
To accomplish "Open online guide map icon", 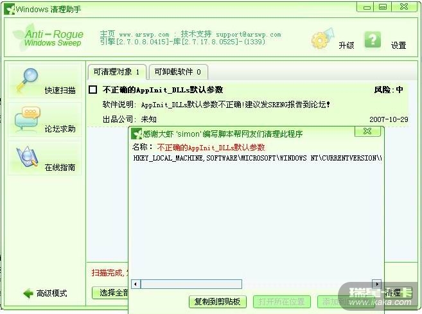I will (x=27, y=157).
